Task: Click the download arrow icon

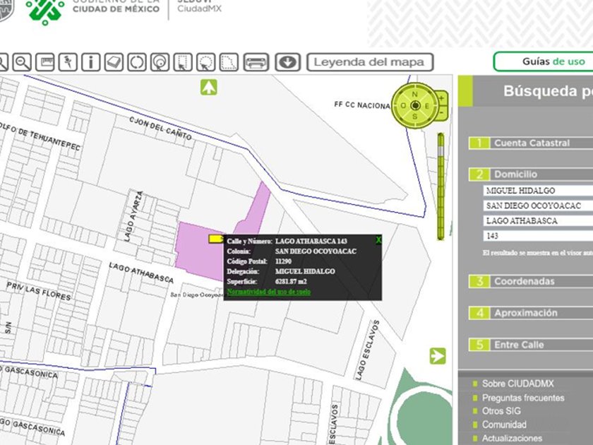Action: pyautogui.click(x=287, y=62)
